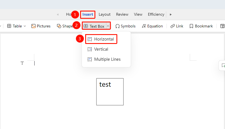Insert an Equation
Screen dimensions: 225x129
click(x=152, y=26)
